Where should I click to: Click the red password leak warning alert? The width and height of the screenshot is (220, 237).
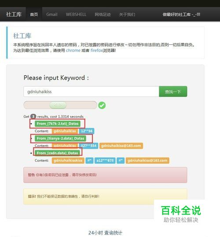pos(105,175)
